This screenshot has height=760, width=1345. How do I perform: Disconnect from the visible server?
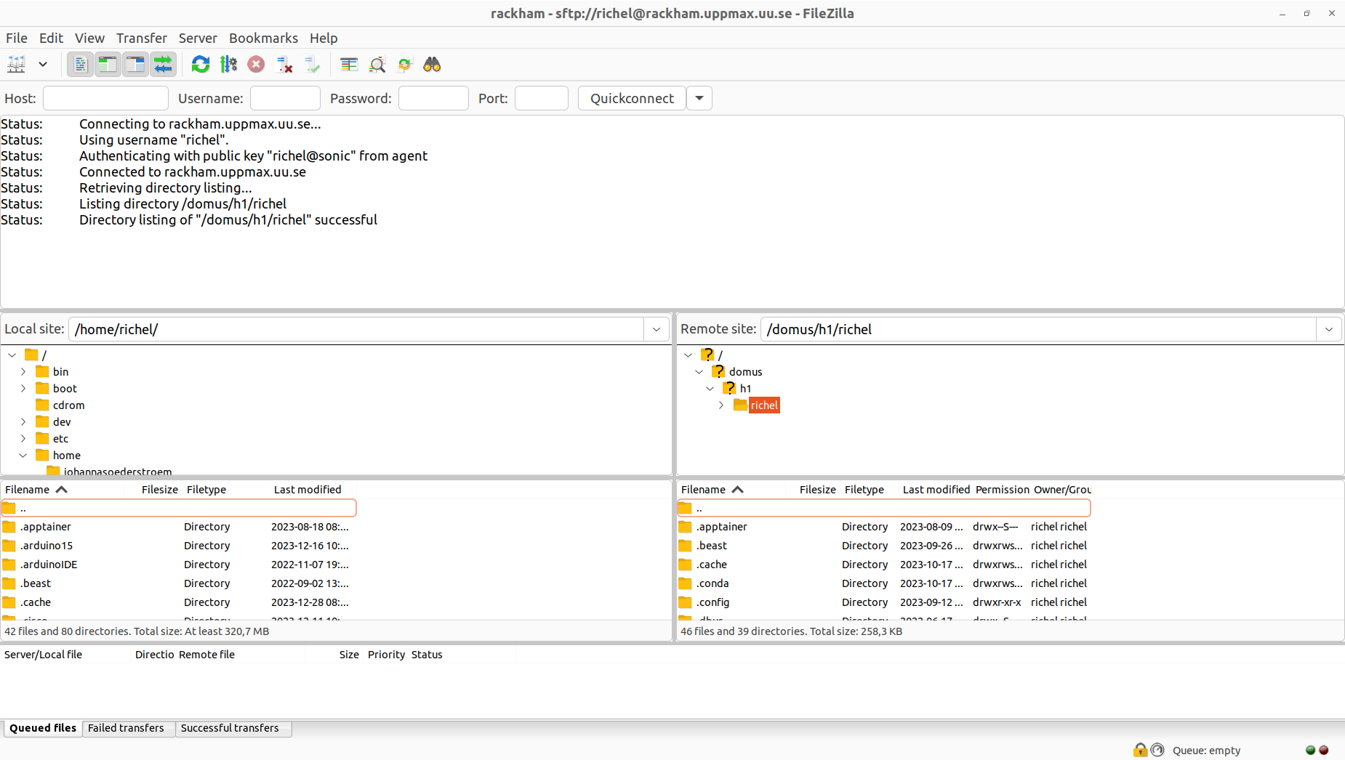click(284, 65)
